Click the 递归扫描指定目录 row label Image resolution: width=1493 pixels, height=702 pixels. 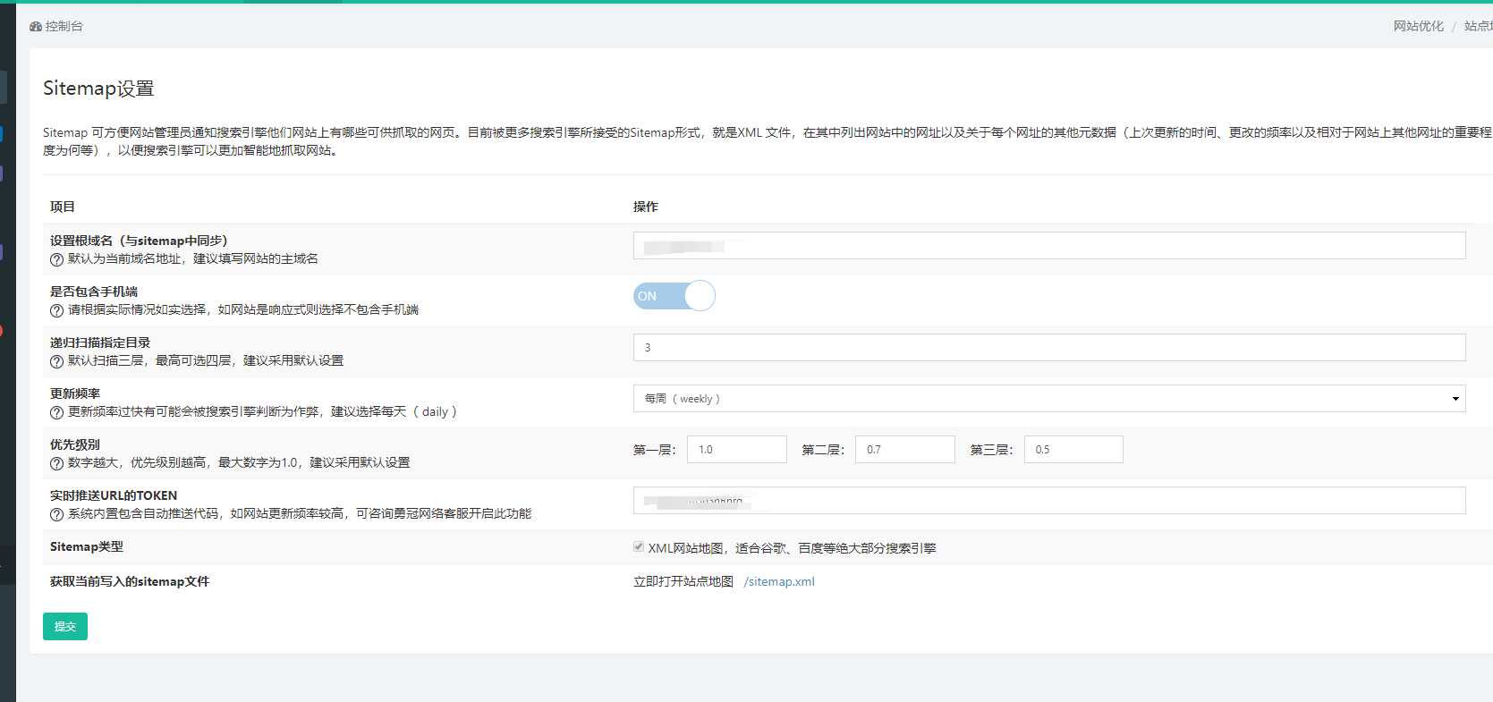100,343
